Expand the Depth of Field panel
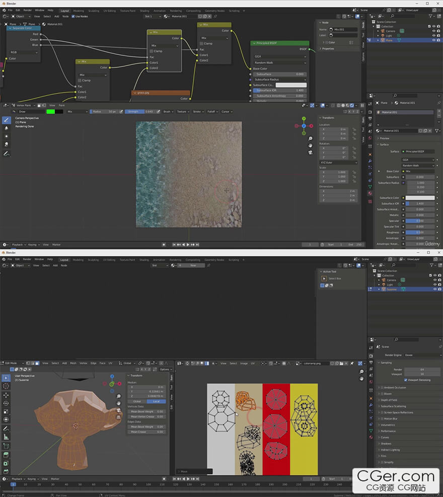 pyautogui.click(x=389, y=400)
